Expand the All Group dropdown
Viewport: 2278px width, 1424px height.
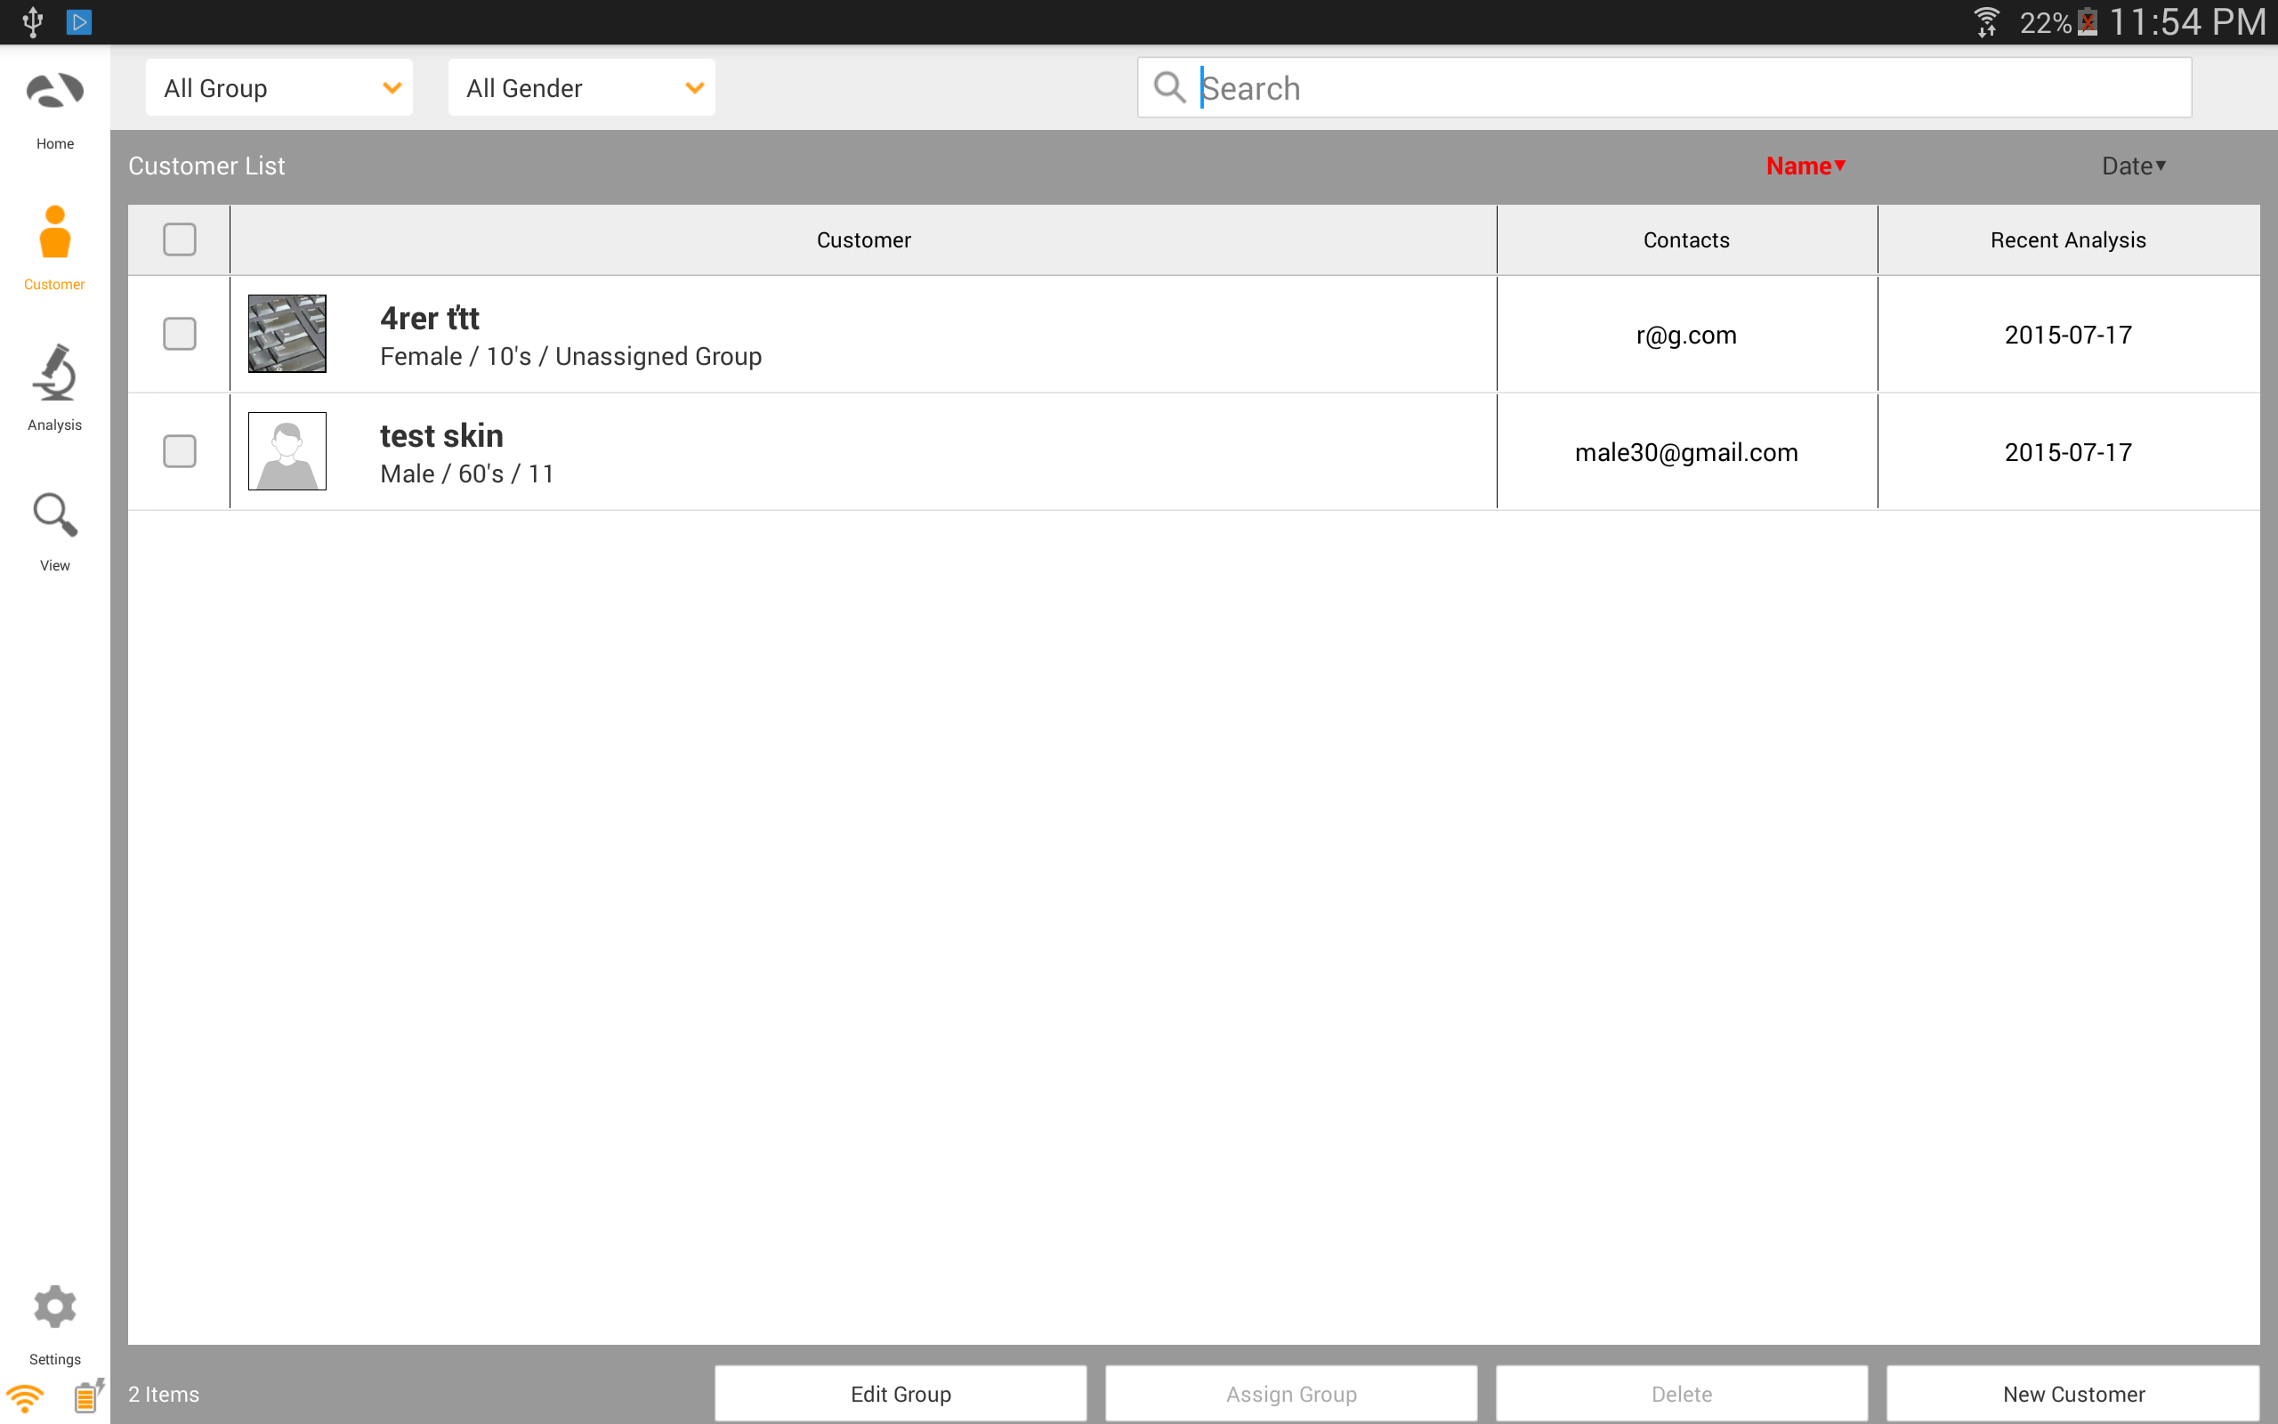(279, 87)
